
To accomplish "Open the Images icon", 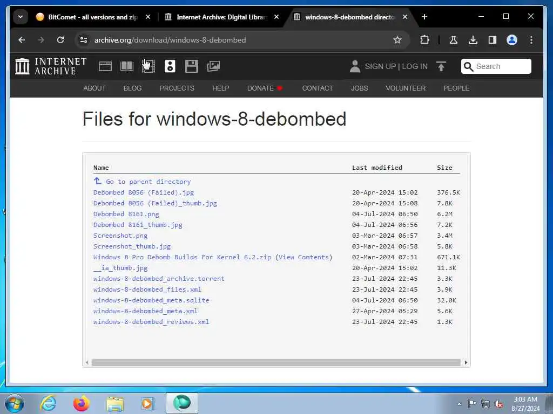I will pos(213,66).
